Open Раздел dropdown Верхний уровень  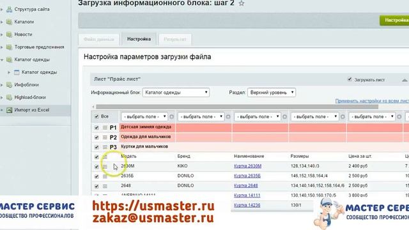pyautogui.click(x=272, y=92)
